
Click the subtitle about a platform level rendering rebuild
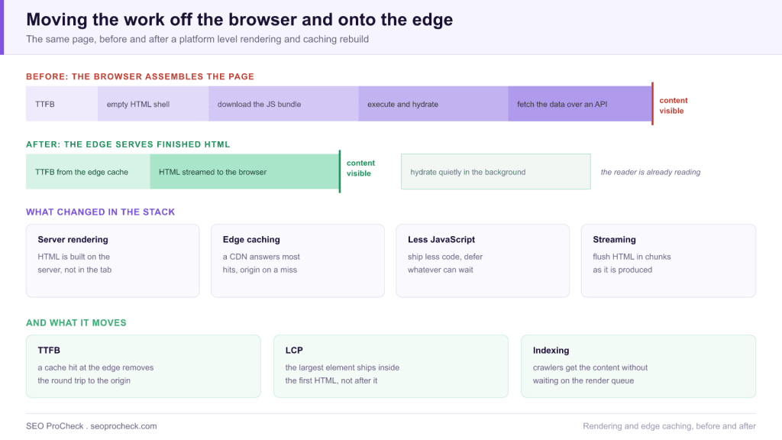coord(198,39)
